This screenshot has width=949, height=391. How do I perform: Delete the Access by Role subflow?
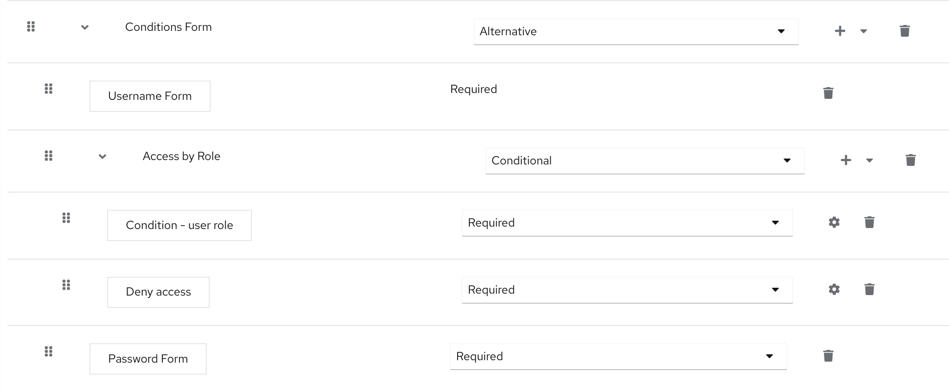[910, 160]
